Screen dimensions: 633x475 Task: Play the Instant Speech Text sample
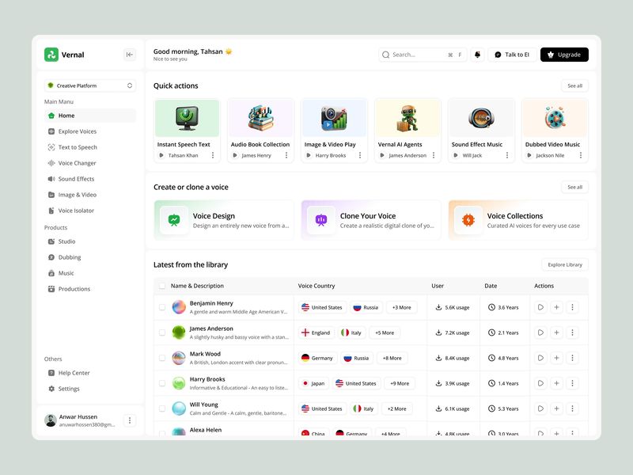[x=161, y=155]
